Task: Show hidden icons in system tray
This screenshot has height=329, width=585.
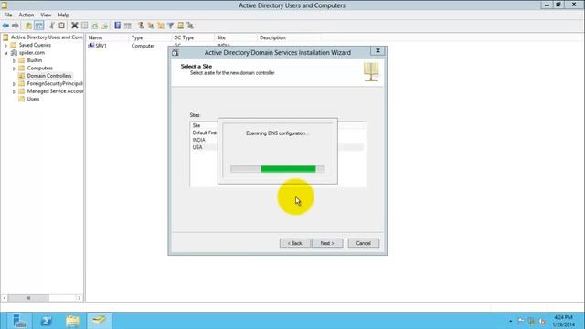Action: tap(510, 321)
